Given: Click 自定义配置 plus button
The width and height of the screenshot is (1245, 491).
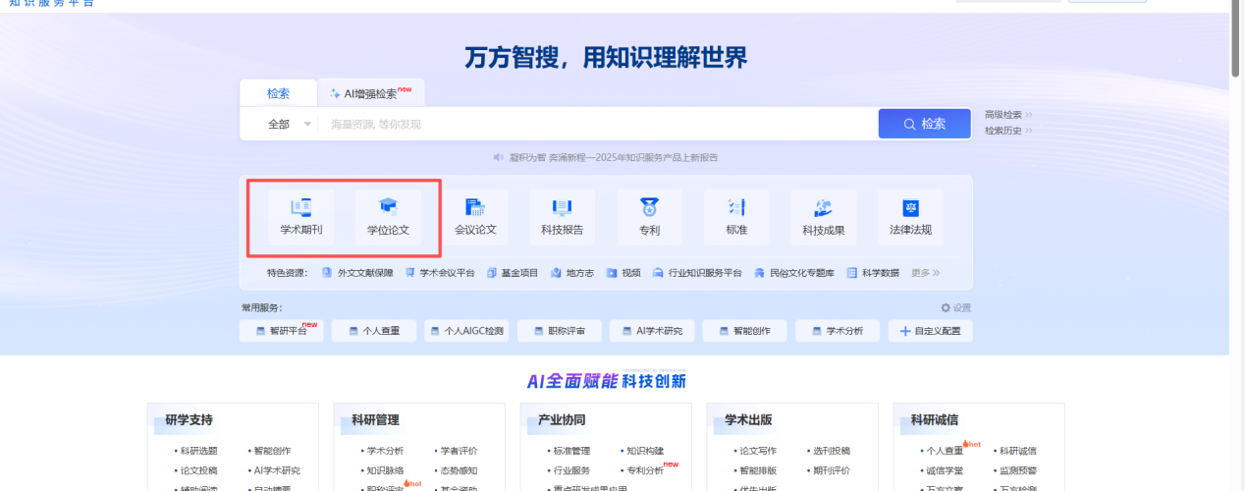Looking at the screenshot, I should point(931,331).
